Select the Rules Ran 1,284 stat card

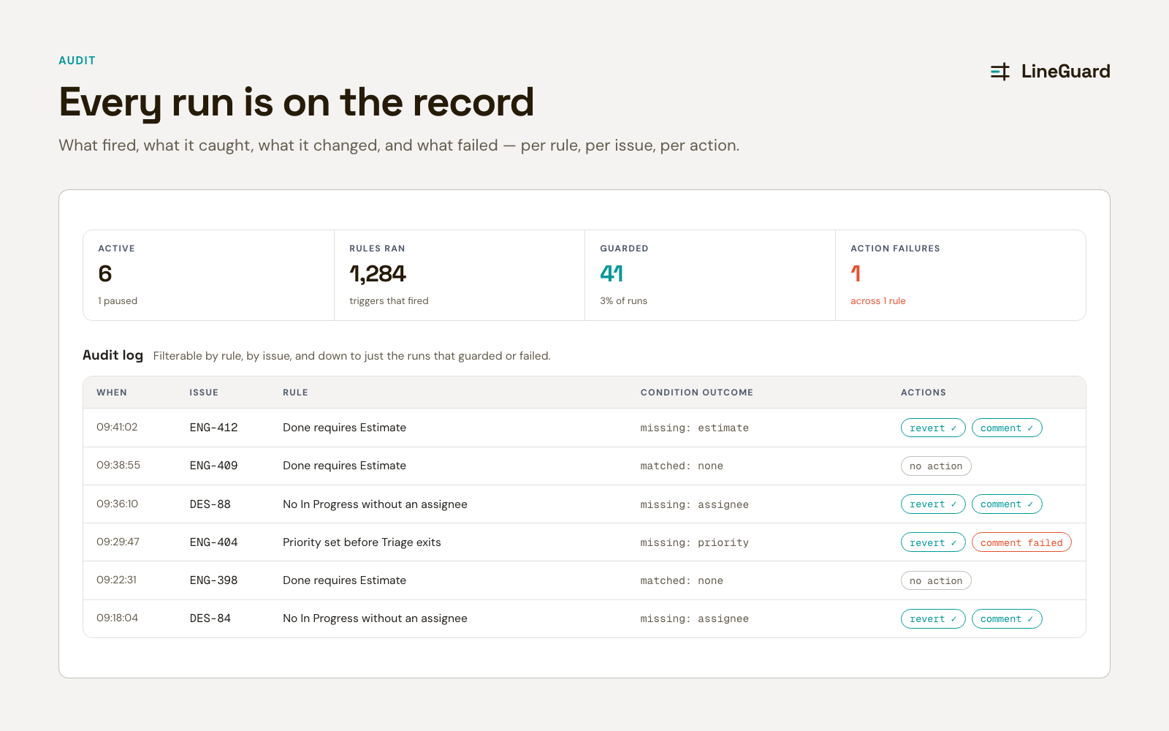coord(460,275)
